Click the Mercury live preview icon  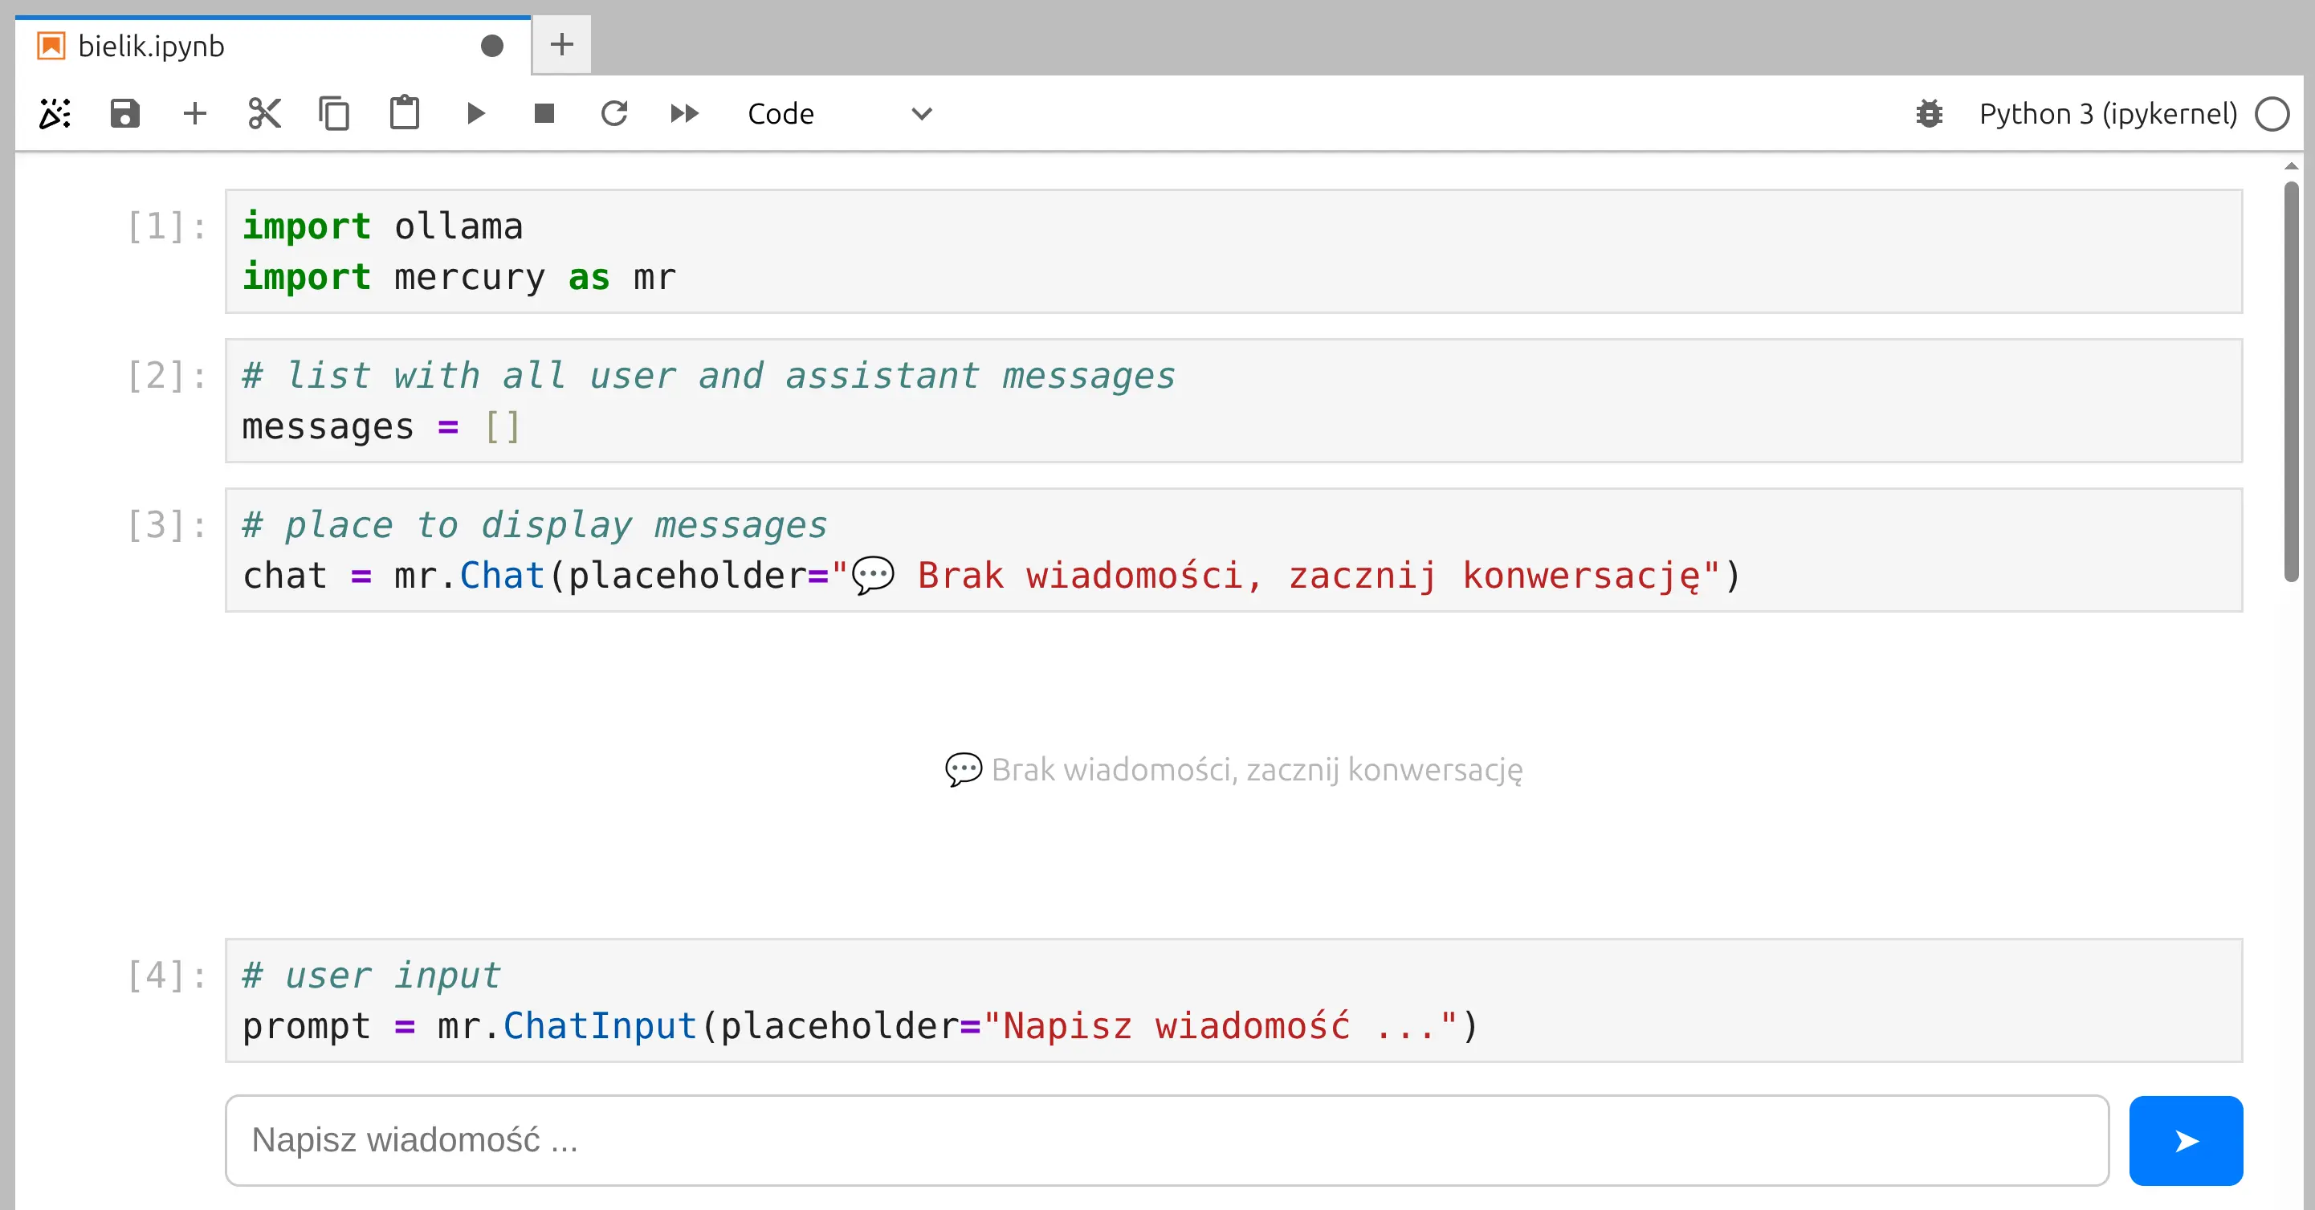pos(55,114)
